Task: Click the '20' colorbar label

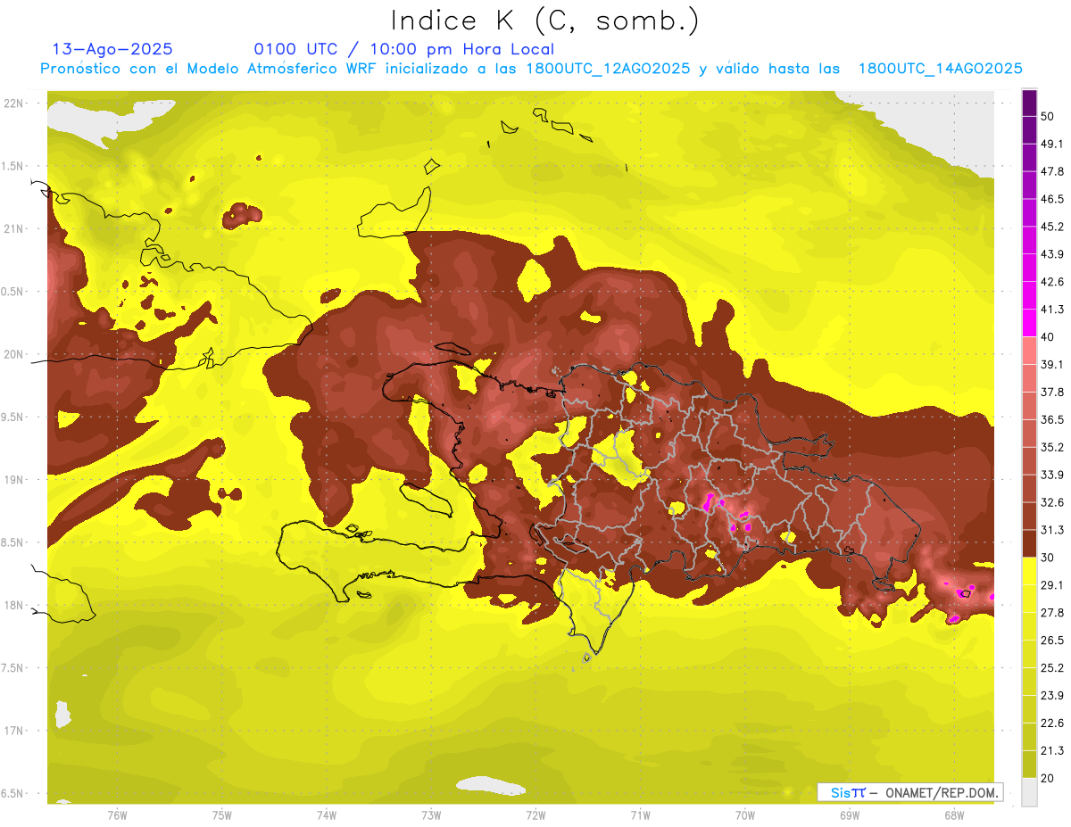Action: (x=1050, y=778)
